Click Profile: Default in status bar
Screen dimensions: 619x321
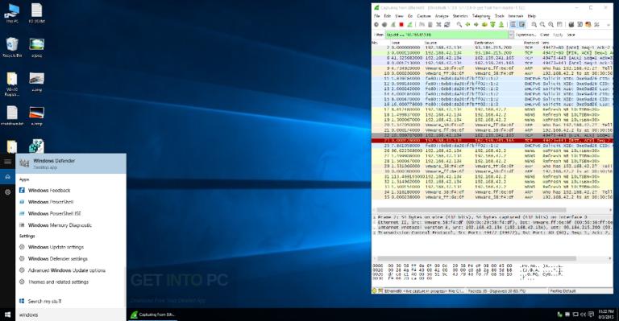[563, 291]
